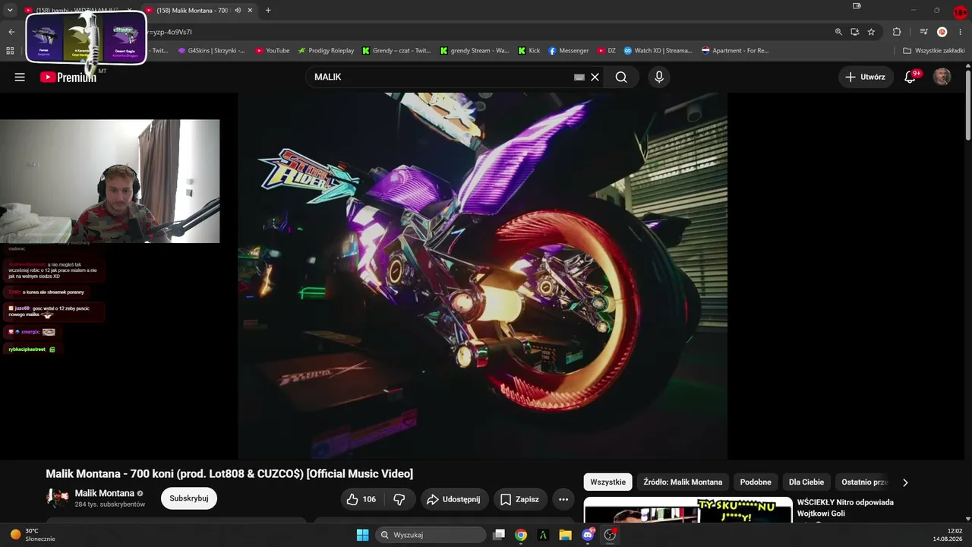Viewport: 972px width, 547px height.
Task: Open the Chrome three-dot menu
Action: click(961, 32)
